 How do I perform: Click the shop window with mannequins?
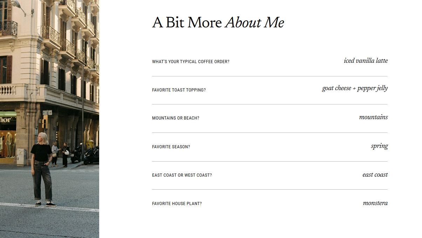[x=8, y=143]
